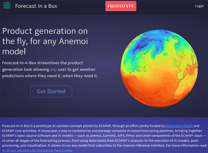Viewport: 208px width, 153px height.
Task: Open AI-driven solutions for the Digital Twin Engine
Action: point(37,150)
